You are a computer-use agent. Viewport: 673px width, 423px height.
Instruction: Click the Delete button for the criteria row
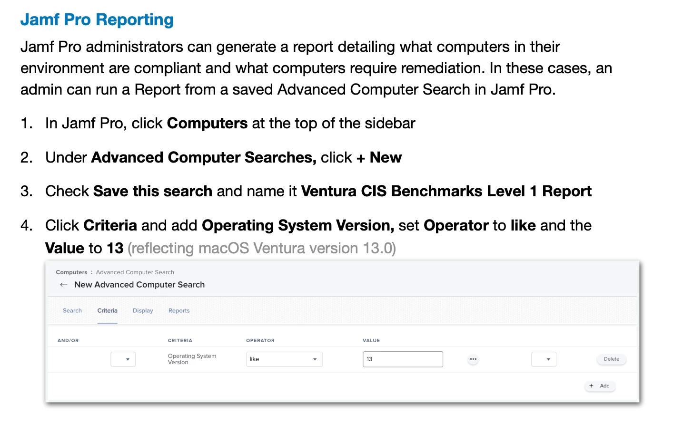point(611,359)
